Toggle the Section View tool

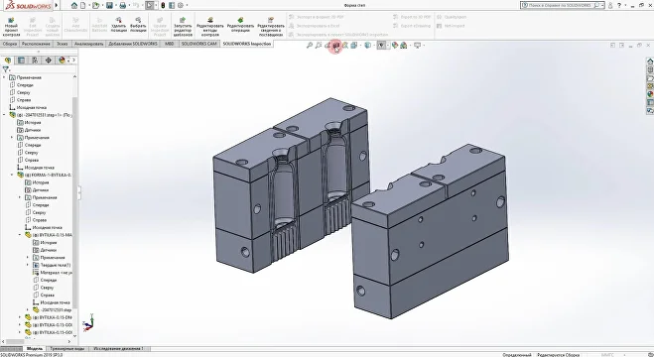pyautogui.click(x=336, y=45)
